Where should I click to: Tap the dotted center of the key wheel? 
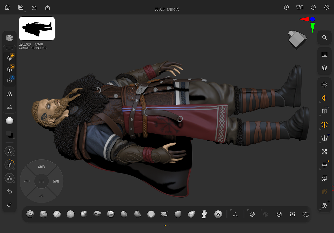tap(41, 181)
